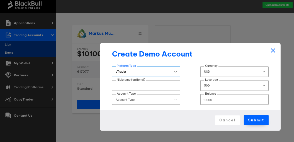The height and width of the screenshot is (142, 294).
Task: Change the Leverage dropdown value
Action: click(234, 86)
